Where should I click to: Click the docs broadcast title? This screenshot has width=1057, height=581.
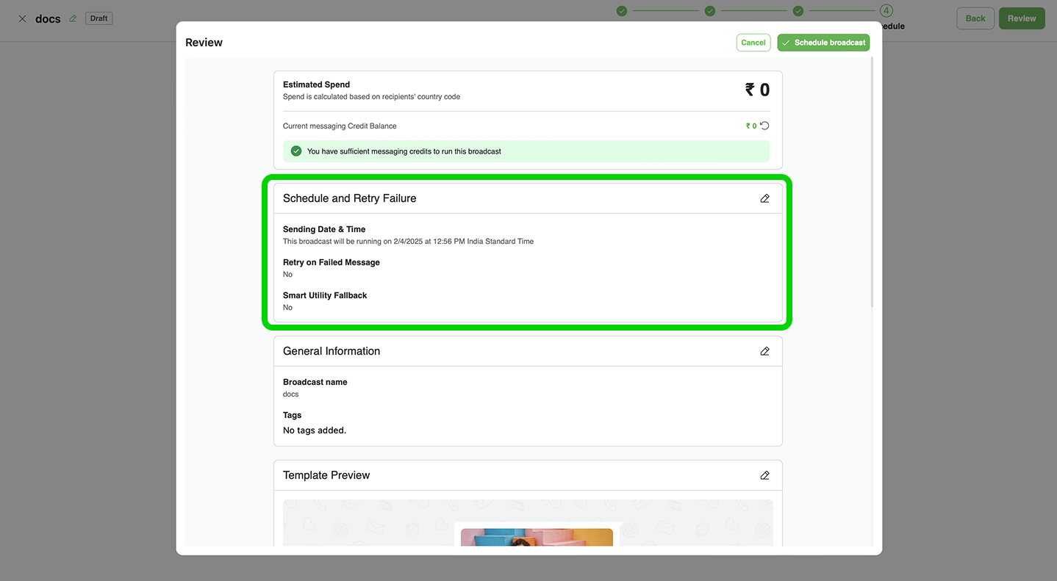point(48,19)
